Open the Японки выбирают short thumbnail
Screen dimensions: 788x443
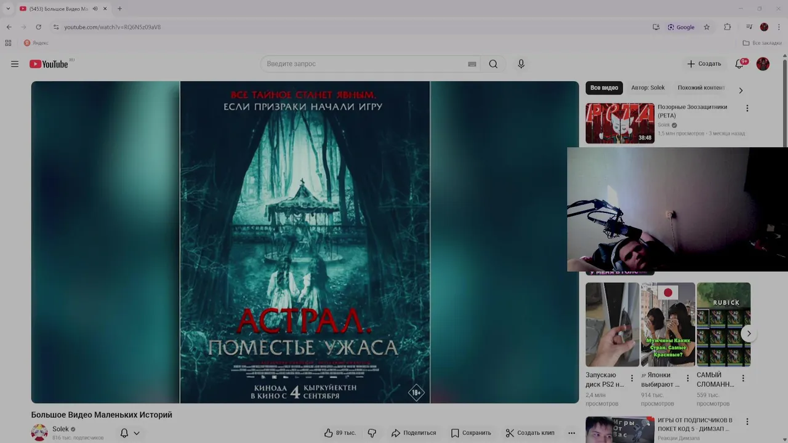pos(668,324)
